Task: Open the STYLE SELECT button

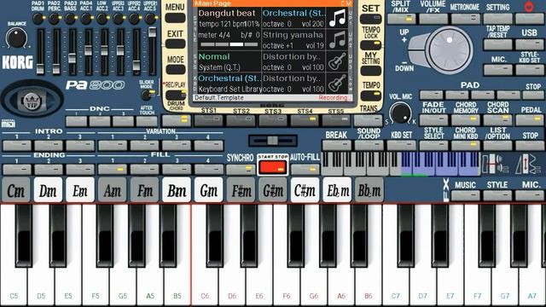Action: pyautogui.click(x=433, y=146)
